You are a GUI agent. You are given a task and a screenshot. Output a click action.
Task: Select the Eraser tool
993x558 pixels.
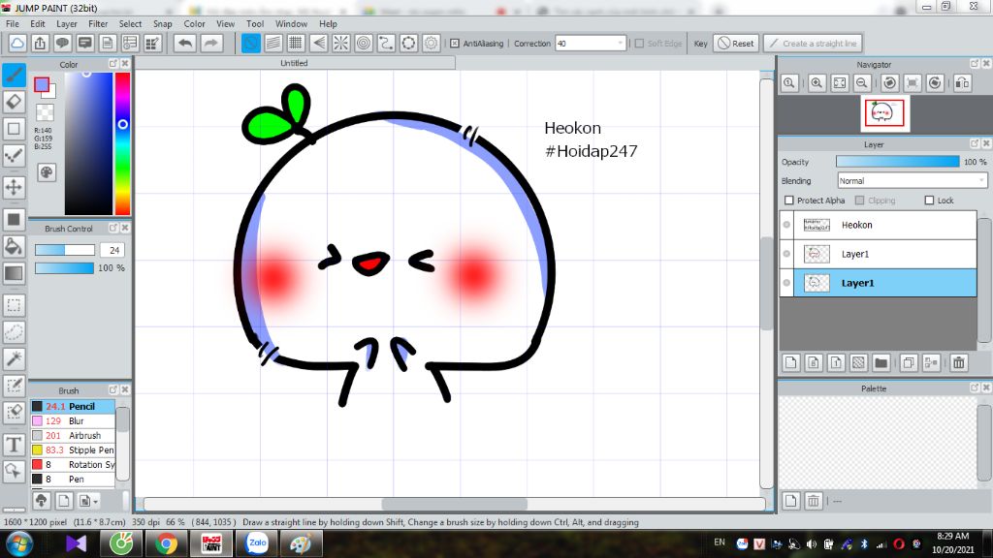14,101
